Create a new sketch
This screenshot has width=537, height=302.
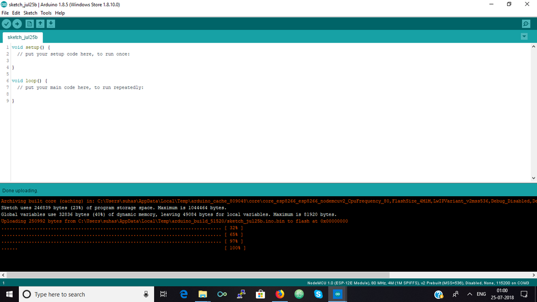pos(29,23)
